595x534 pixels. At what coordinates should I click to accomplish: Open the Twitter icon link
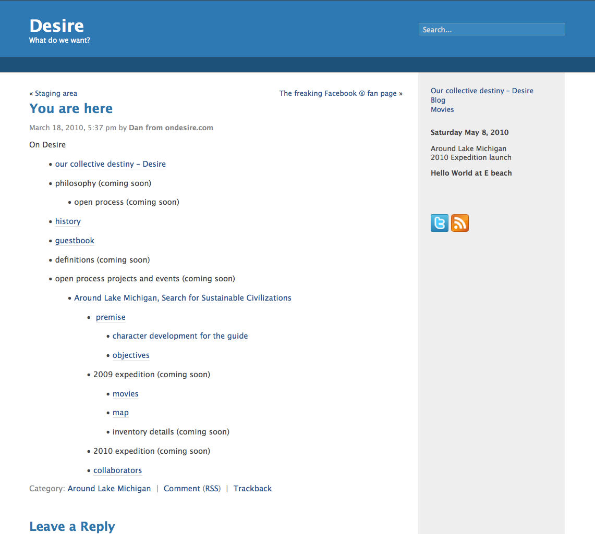[440, 223]
